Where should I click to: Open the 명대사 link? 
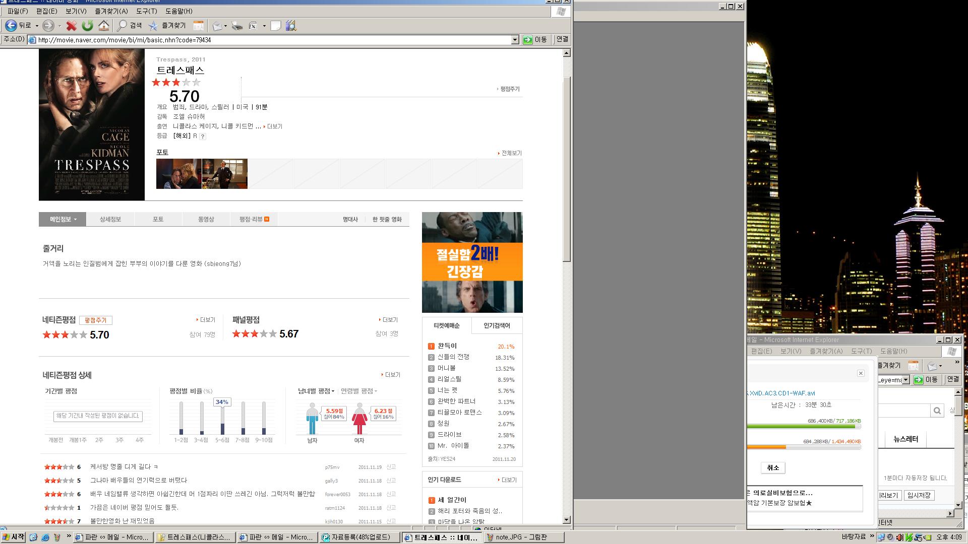(350, 220)
